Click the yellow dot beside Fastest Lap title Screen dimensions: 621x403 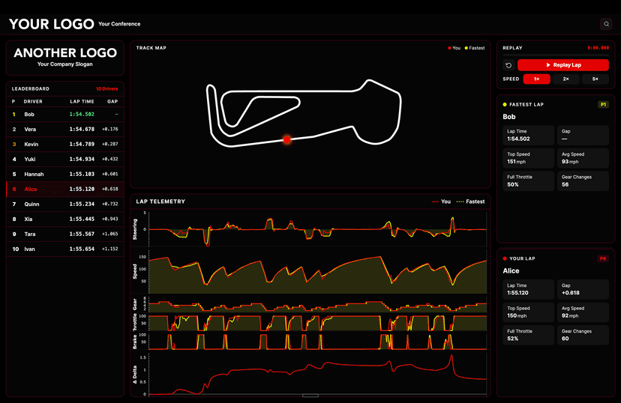tap(505, 105)
